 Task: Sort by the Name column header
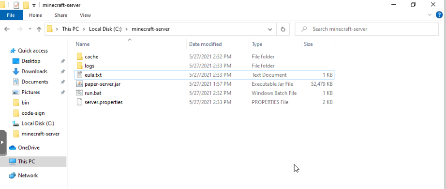(83, 44)
